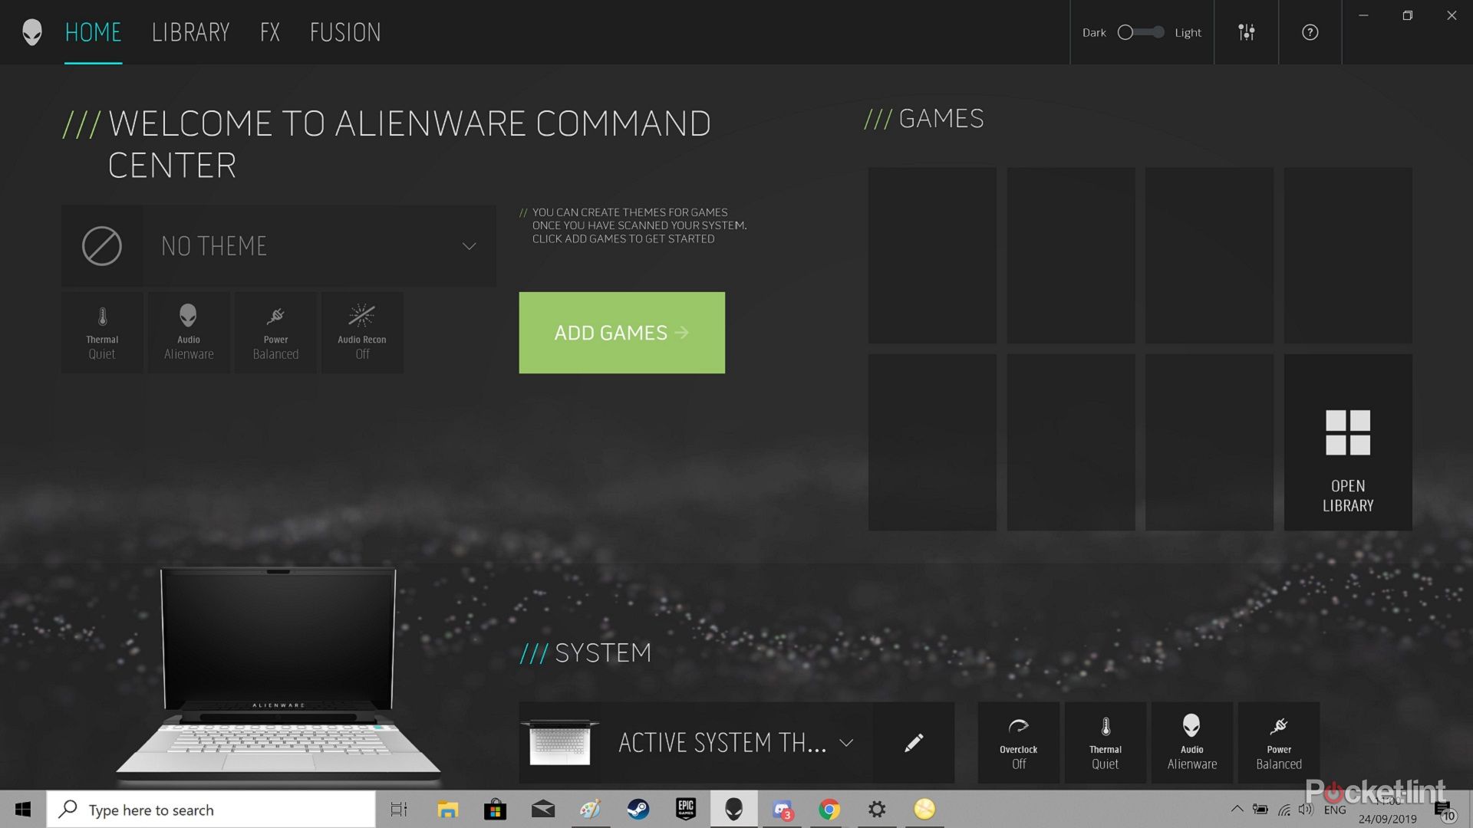The height and width of the screenshot is (828, 1473).
Task: Open Steam from the taskbar
Action: (x=638, y=810)
